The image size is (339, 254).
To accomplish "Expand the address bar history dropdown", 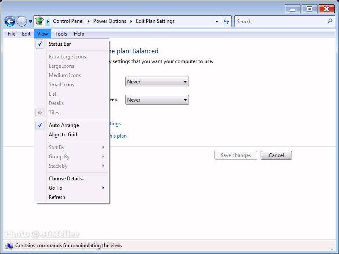I will 217,21.
